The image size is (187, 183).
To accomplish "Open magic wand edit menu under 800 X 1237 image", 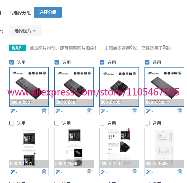I will 104,172.
